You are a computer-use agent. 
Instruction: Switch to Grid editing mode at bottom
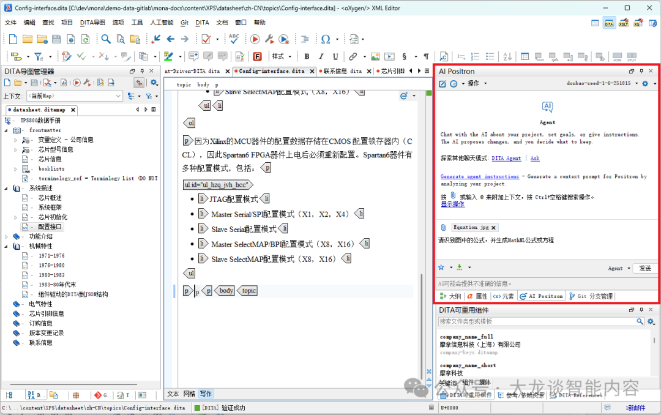pos(189,394)
